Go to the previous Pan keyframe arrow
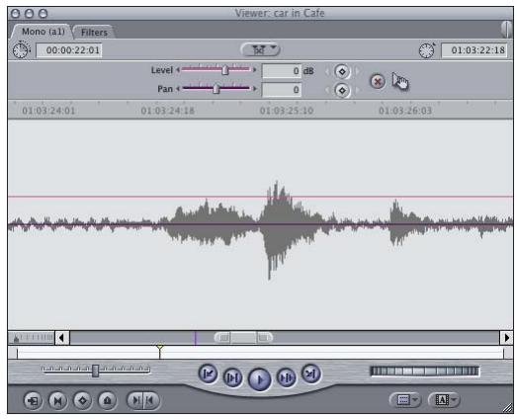Screen dimensions: 517x419 327,90
